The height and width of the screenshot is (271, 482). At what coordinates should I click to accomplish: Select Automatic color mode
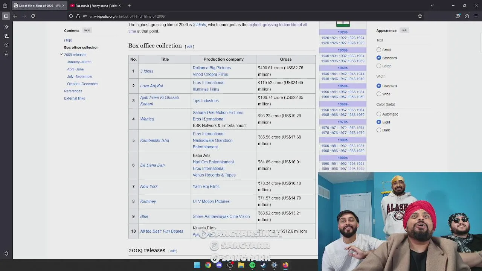(379, 114)
